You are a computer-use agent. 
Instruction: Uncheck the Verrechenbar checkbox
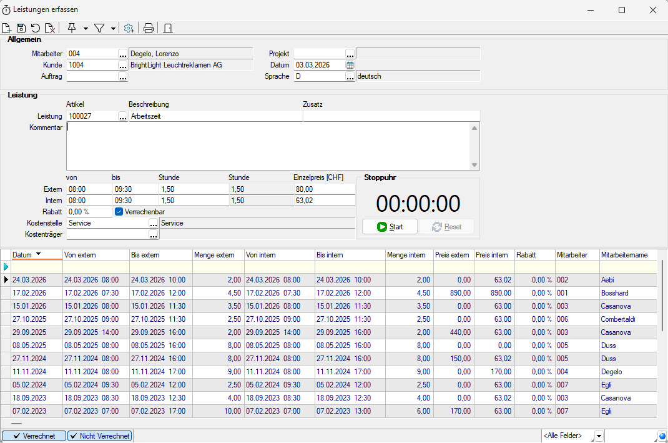[119, 212]
